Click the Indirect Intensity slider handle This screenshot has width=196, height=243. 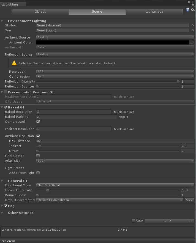coord(48,190)
